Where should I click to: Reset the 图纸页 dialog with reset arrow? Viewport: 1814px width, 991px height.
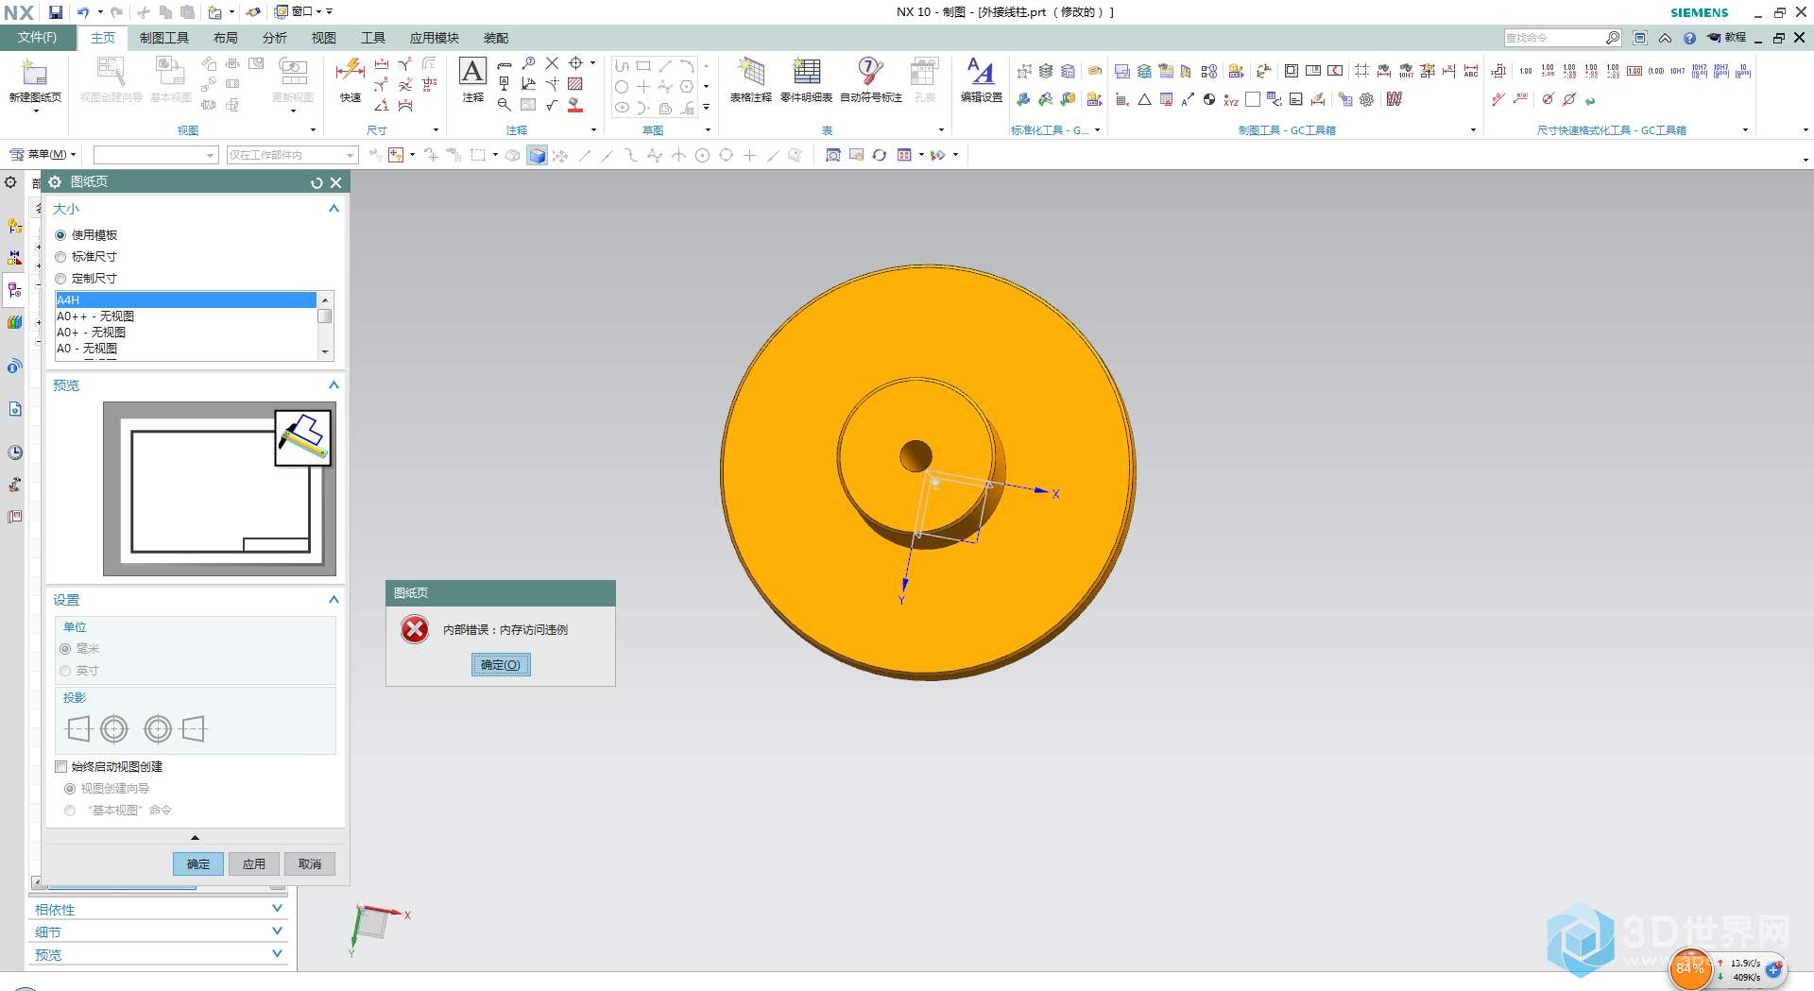coord(317,182)
